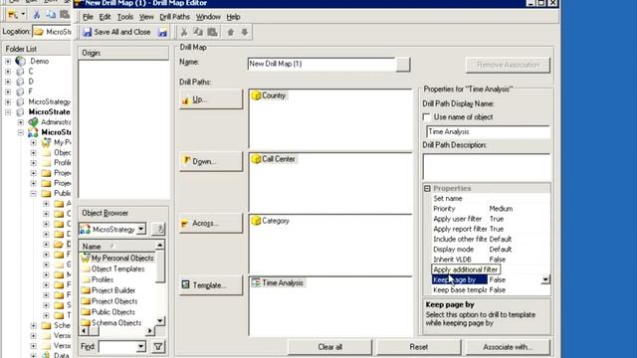
Task: Click the Across... drill path button
Action: point(211,223)
